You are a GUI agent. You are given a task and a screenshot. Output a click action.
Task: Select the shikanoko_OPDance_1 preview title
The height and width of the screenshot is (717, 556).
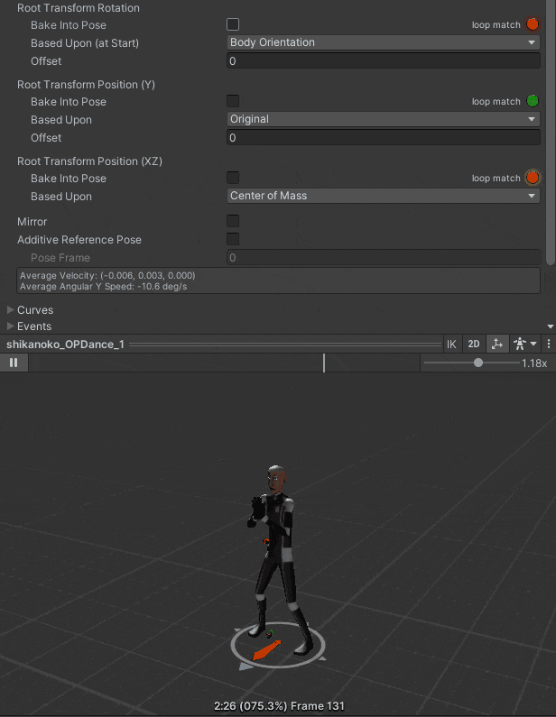(66, 345)
